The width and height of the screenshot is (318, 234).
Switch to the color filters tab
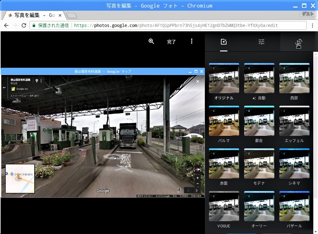(224, 42)
